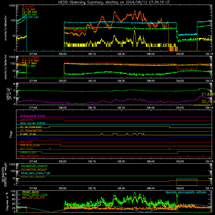Click the "FLARE_FLAG" label

coord(28,134)
